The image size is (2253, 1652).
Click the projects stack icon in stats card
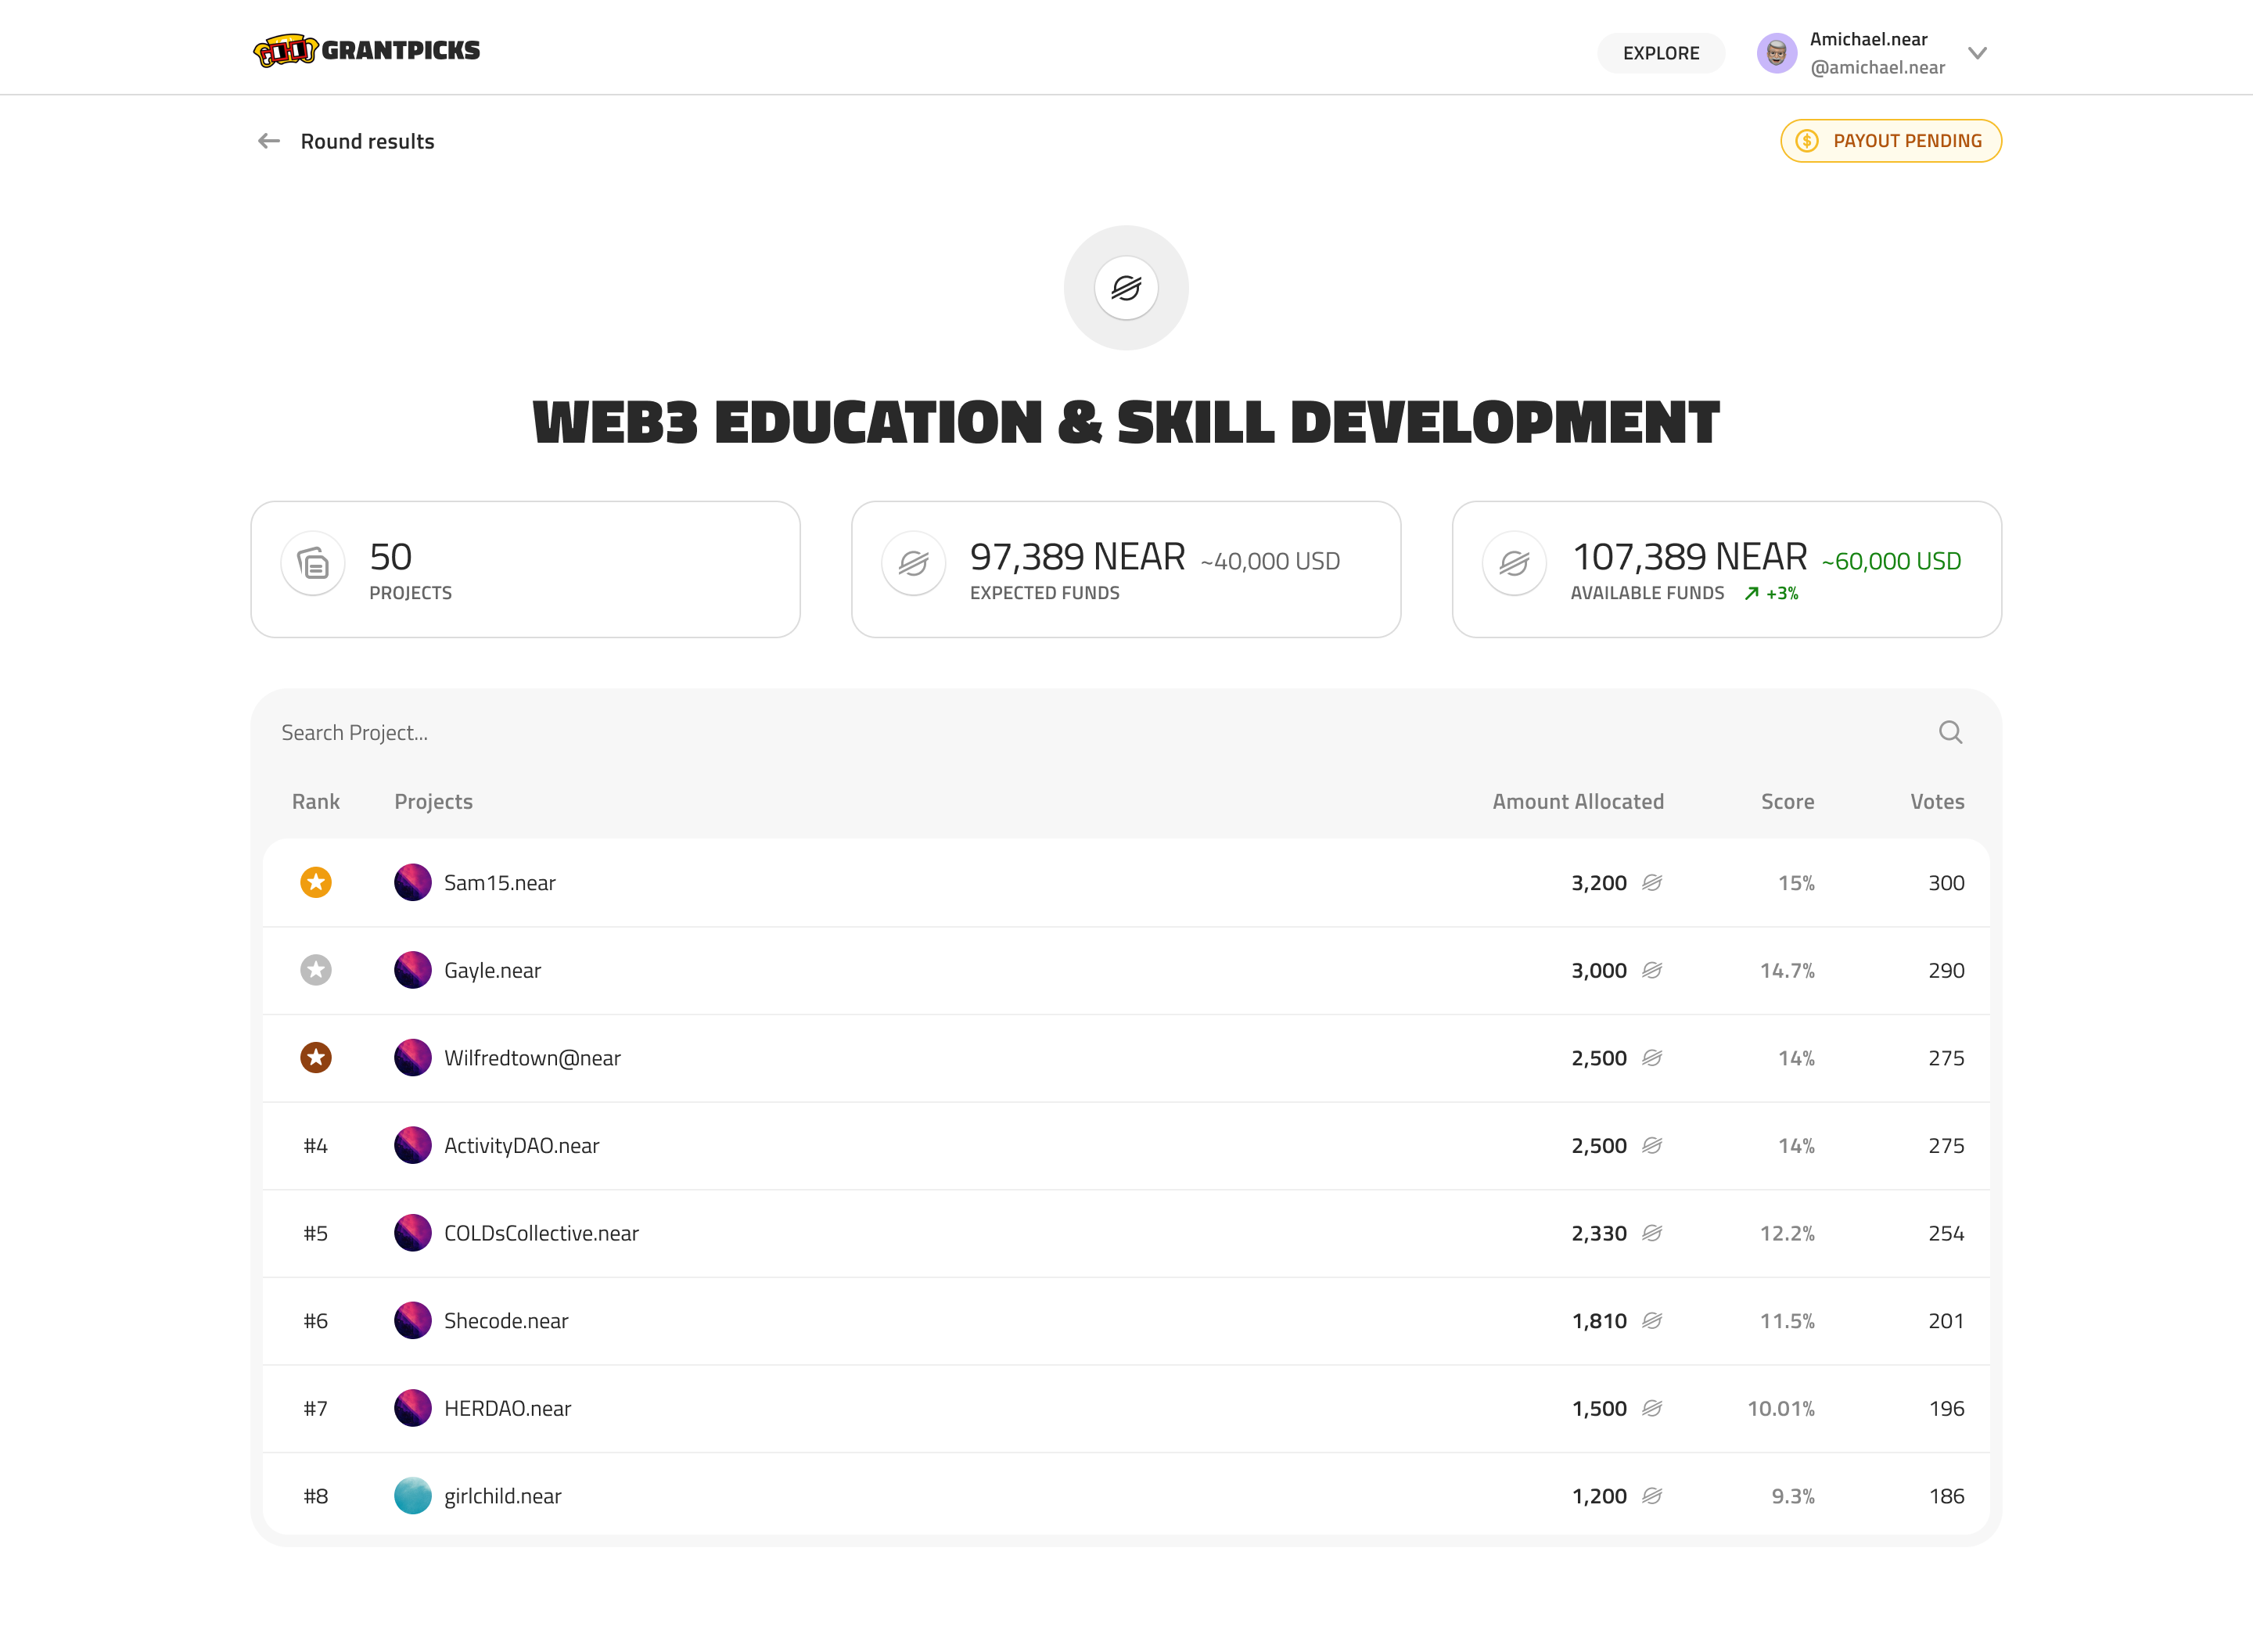(x=313, y=564)
